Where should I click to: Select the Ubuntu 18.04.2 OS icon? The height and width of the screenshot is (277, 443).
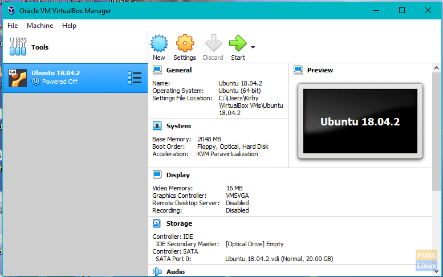coord(18,78)
